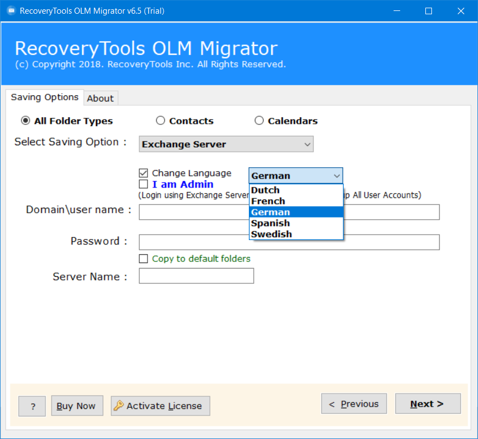The image size is (478, 439).
Task: Focus the Password input field
Action: [289, 242]
